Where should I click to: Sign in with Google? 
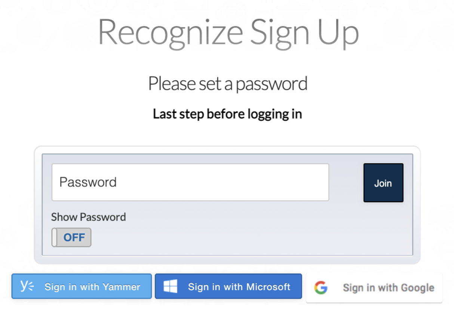(374, 287)
